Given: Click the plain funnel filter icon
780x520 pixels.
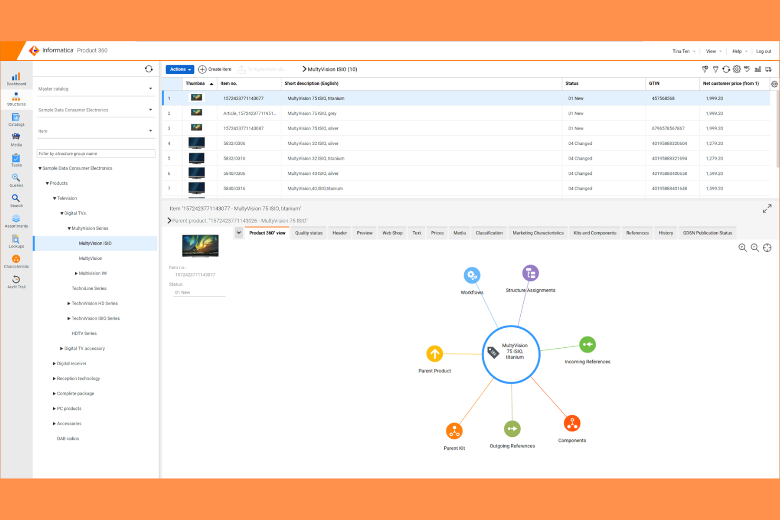Looking at the screenshot, I should (716, 69).
